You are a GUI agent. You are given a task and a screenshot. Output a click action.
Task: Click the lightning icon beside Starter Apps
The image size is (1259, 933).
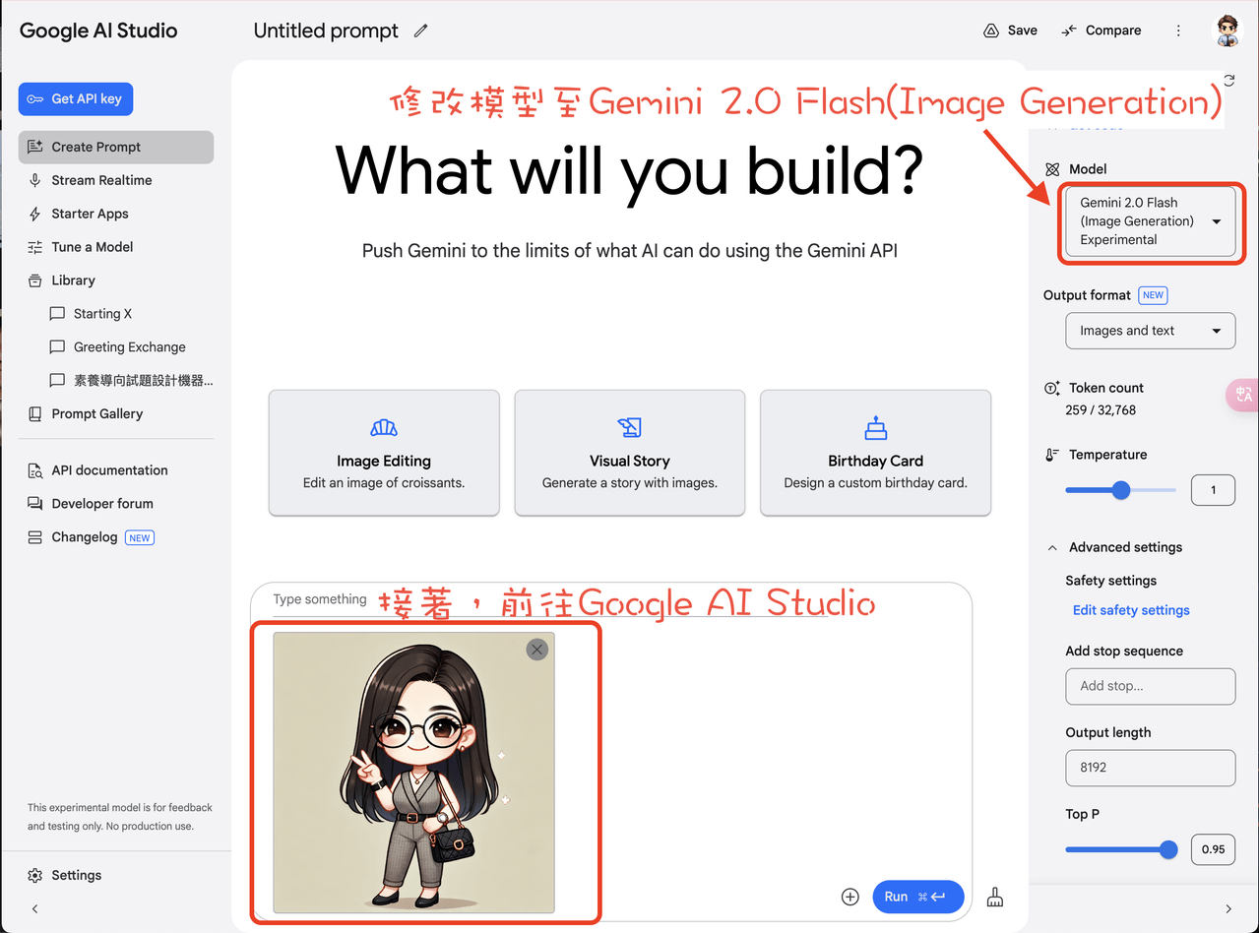pyautogui.click(x=35, y=214)
